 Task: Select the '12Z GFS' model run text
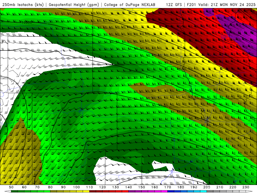[x=174, y=5]
